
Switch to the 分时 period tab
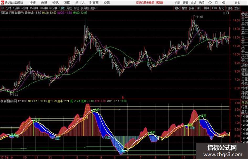pyautogui.click(x=9, y=8)
